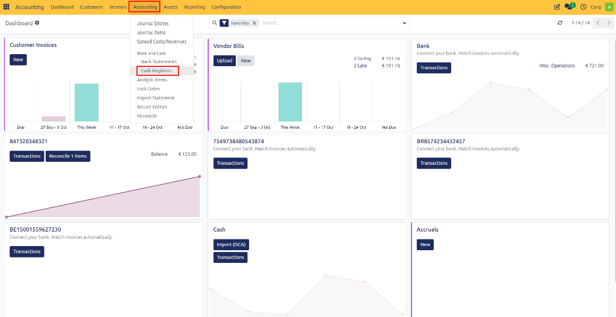The image size is (616, 317).
Task: Open Customer Invoices card title
Action: coord(33,45)
